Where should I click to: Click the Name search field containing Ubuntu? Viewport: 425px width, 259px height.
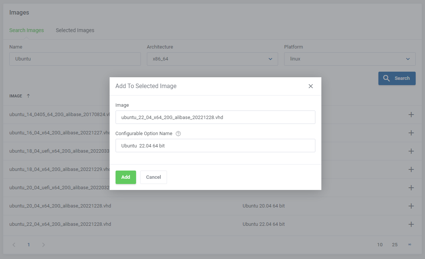coord(75,59)
